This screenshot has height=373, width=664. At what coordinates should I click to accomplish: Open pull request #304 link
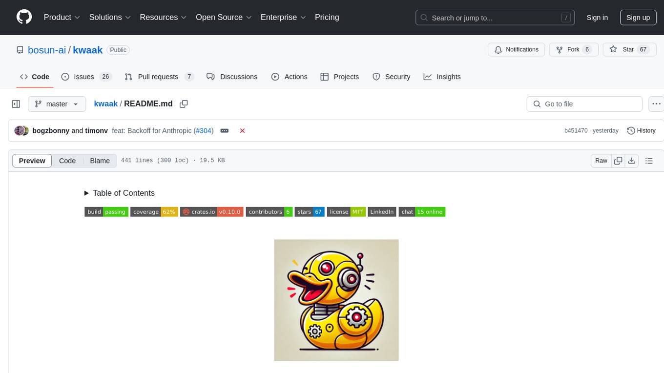[x=204, y=131]
